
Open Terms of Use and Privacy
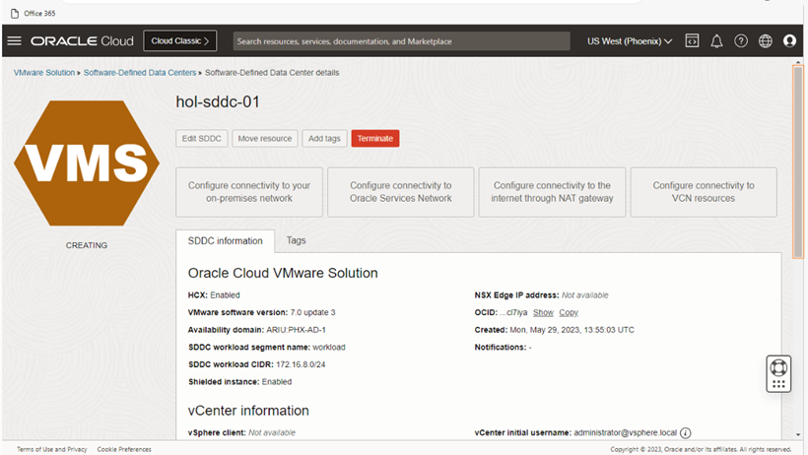tap(52, 449)
